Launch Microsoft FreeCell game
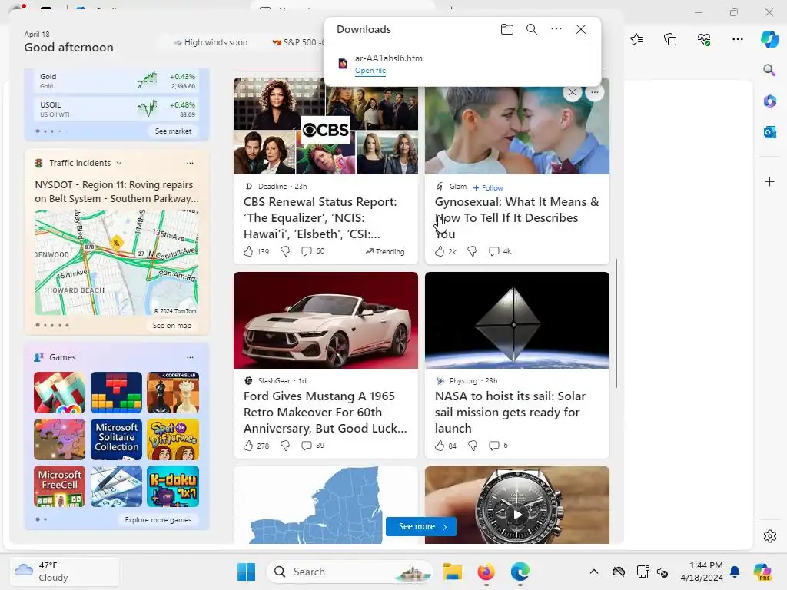Image resolution: width=787 pixels, height=590 pixels. (60, 486)
